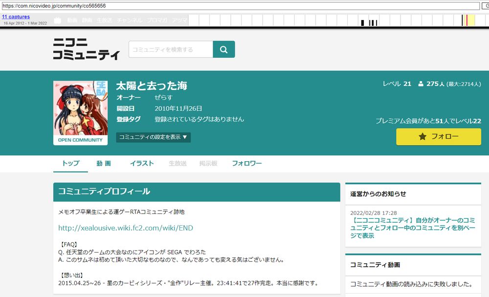The image size is (489, 297).
Task: Click the 2010年11月26日 founding date
Action: (x=178, y=108)
